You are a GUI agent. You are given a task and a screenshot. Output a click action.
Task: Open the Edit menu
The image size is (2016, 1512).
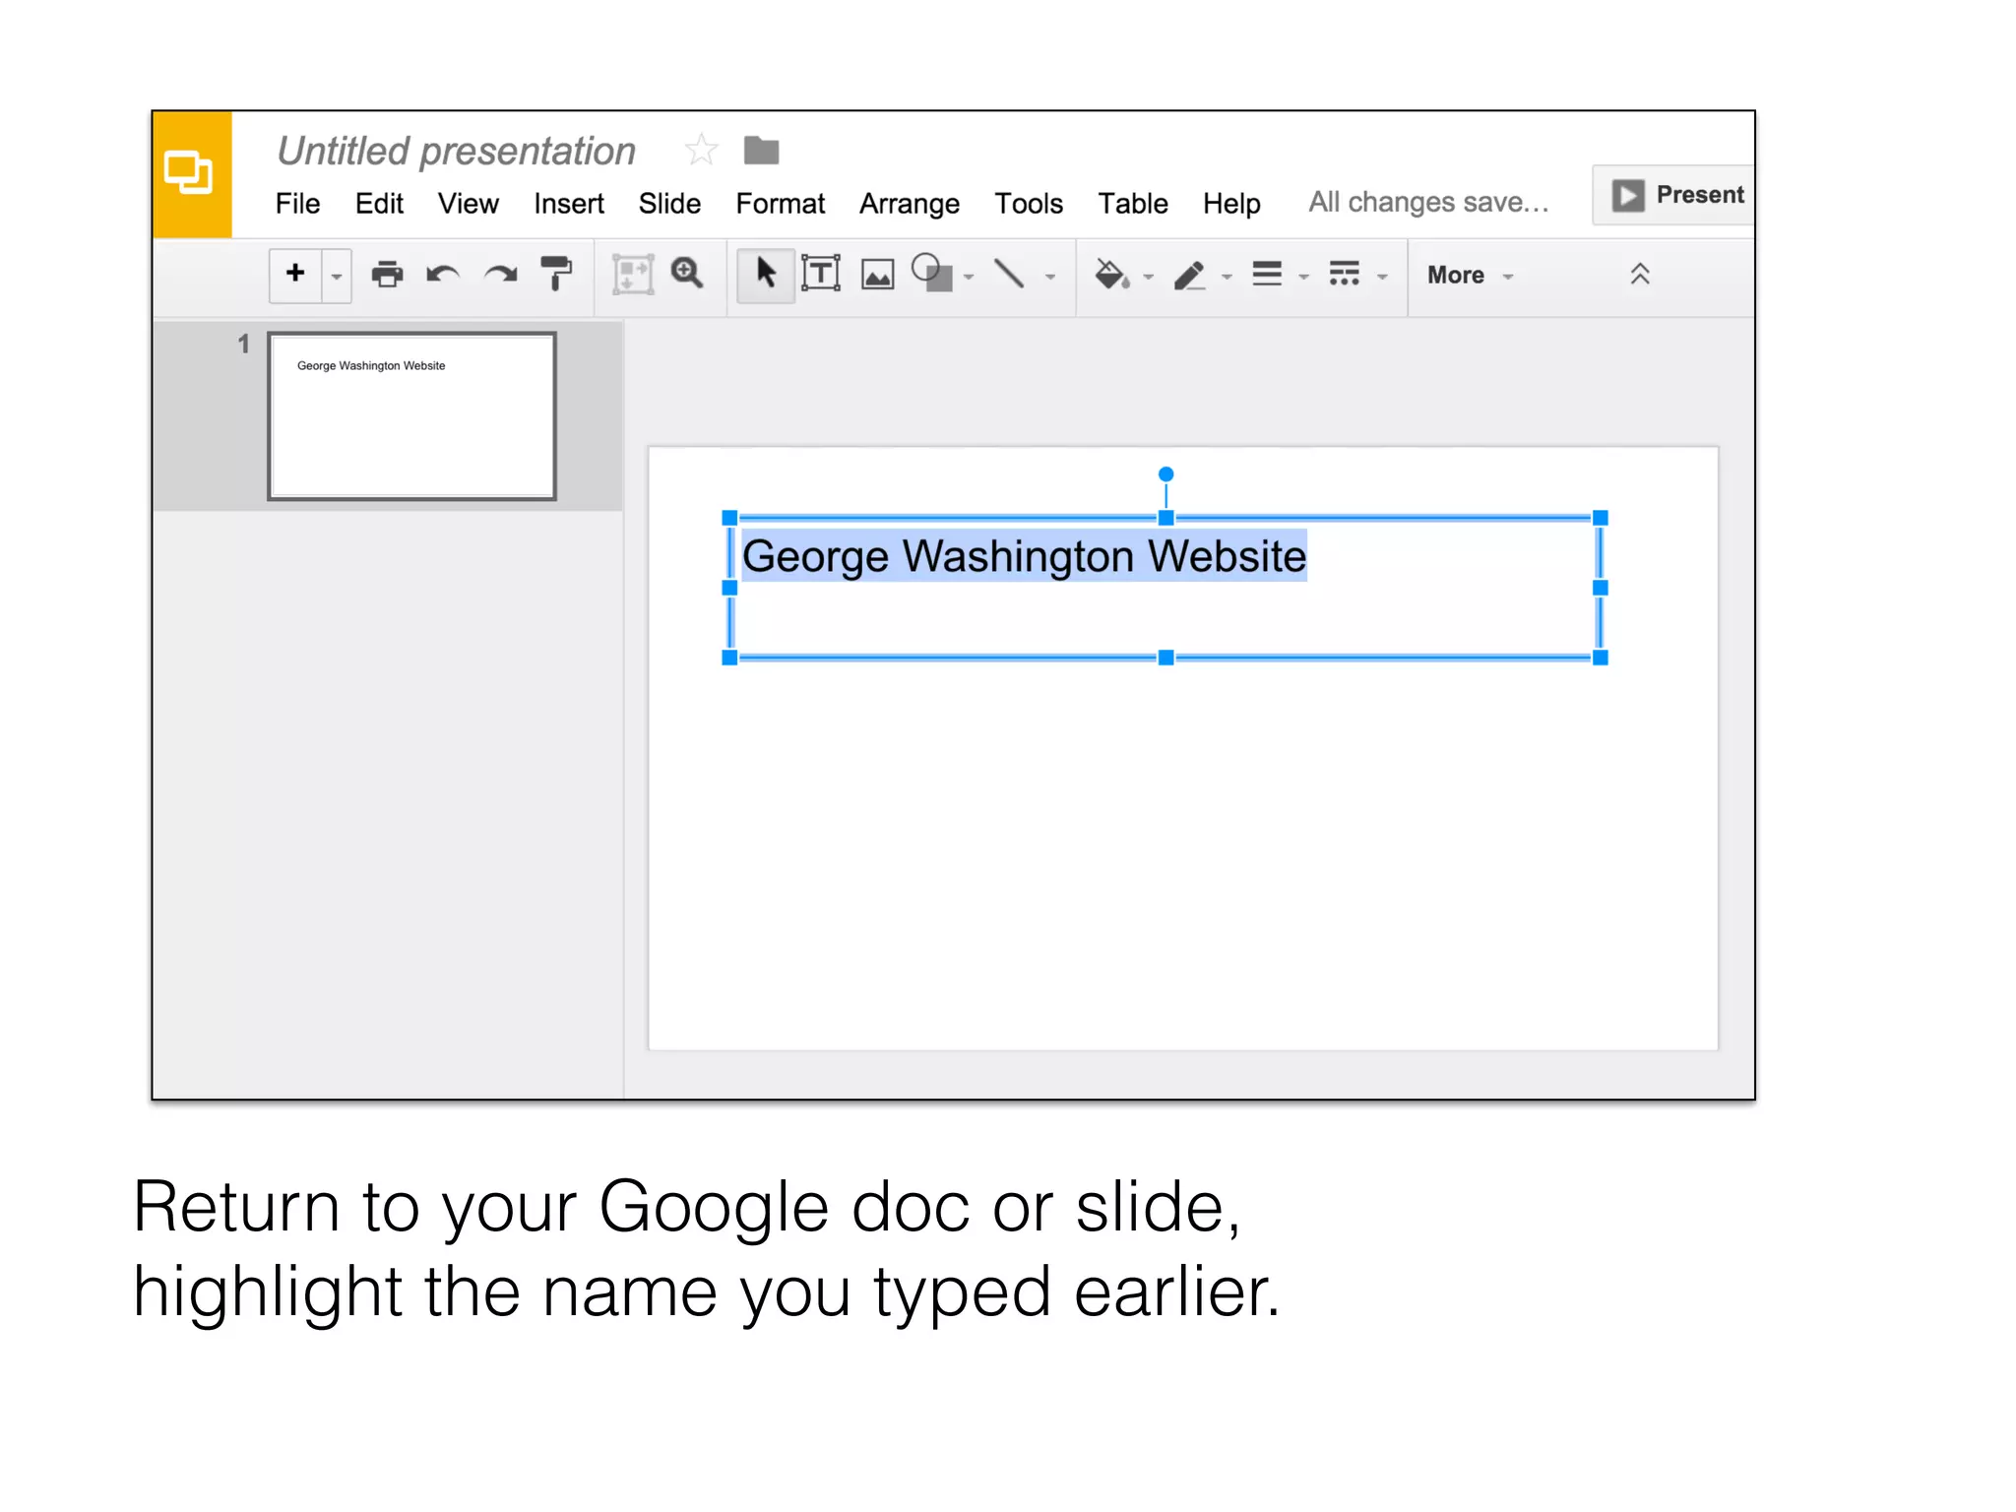(x=379, y=204)
